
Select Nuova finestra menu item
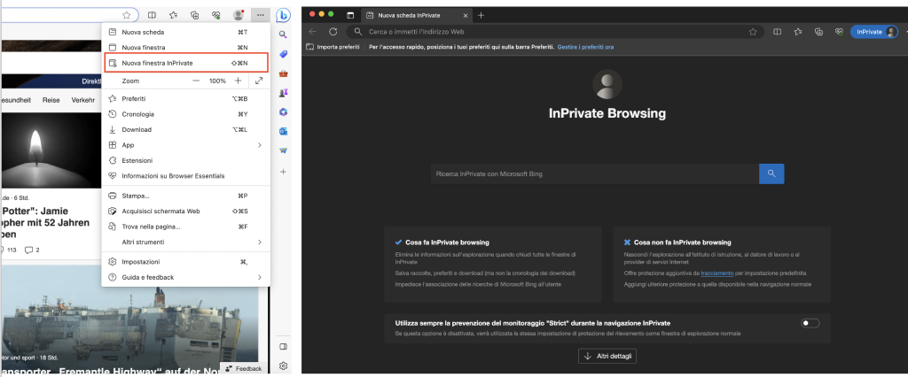point(185,48)
